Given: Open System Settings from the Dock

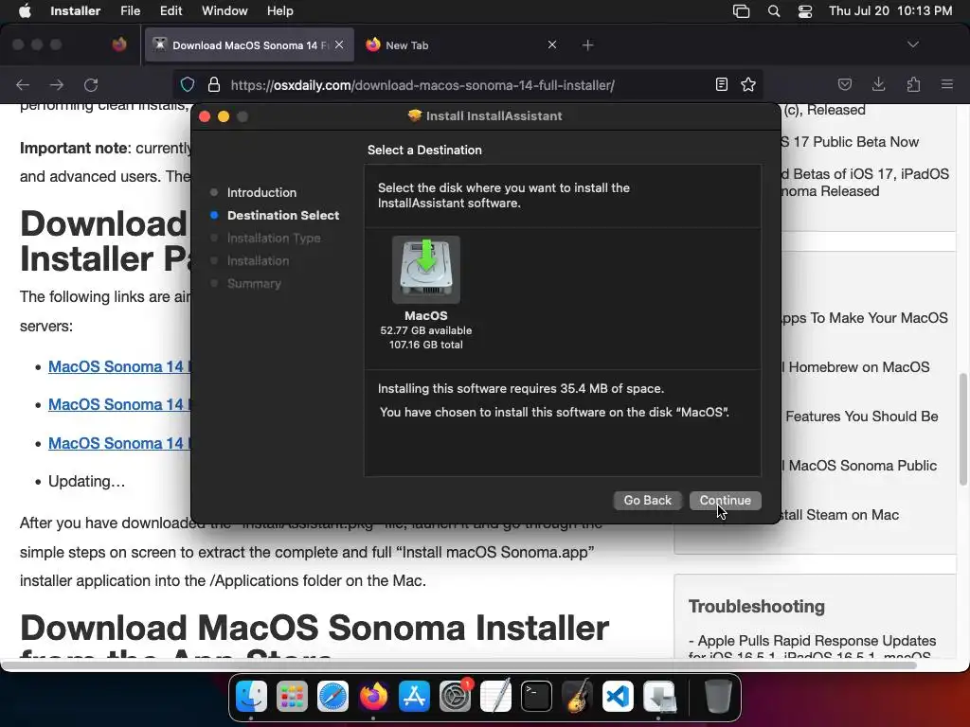Looking at the screenshot, I should (456, 697).
